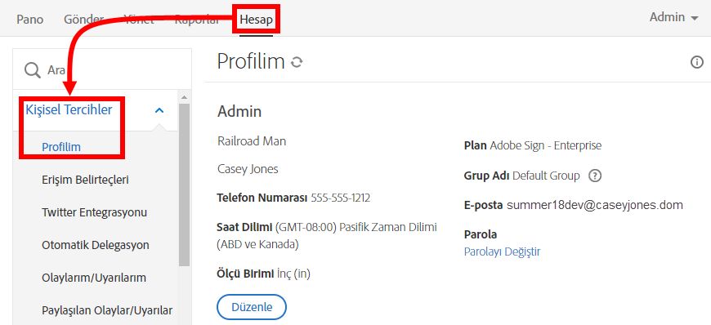Click the sidebar scrollbar thumb
The height and width of the screenshot is (325, 711).
pyautogui.click(x=184, y=185)
